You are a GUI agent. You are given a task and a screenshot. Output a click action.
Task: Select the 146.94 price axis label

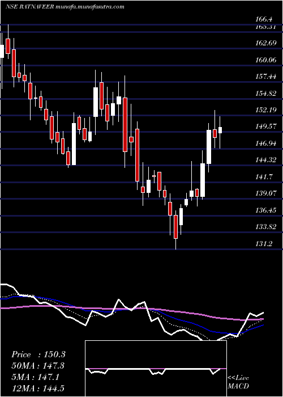[x=266, y=143]
